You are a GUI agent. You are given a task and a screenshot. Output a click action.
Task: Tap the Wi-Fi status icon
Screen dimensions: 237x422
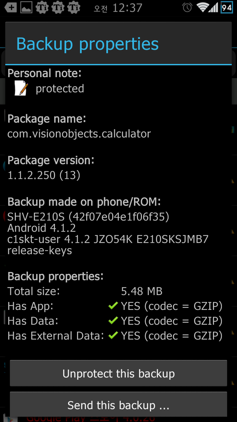pos(202,8)
